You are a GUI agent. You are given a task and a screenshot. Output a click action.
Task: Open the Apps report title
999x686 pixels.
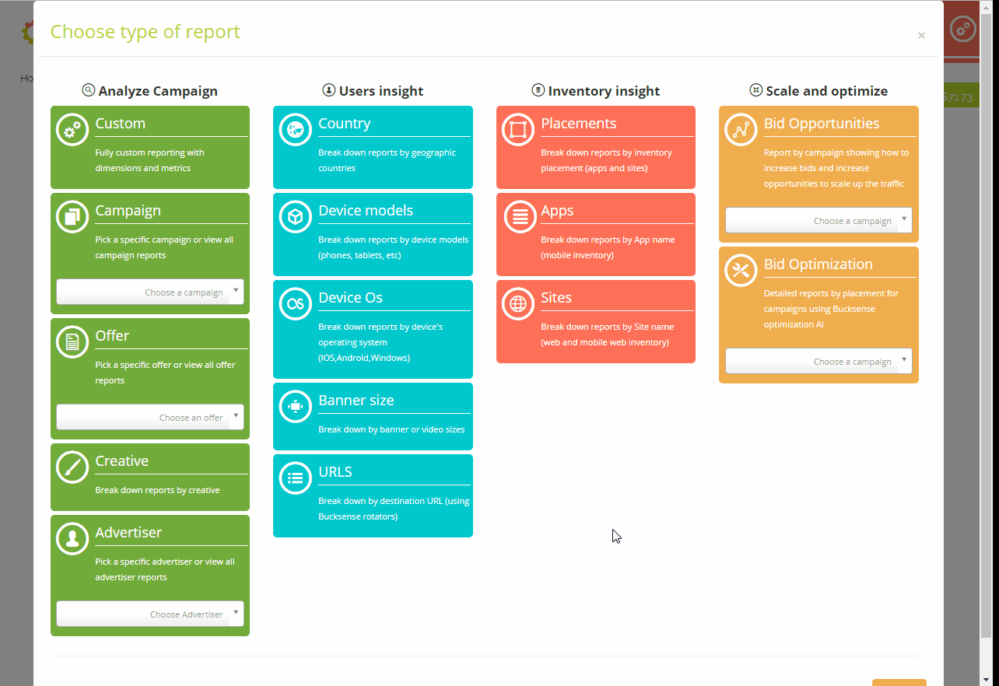click(558, 211)
